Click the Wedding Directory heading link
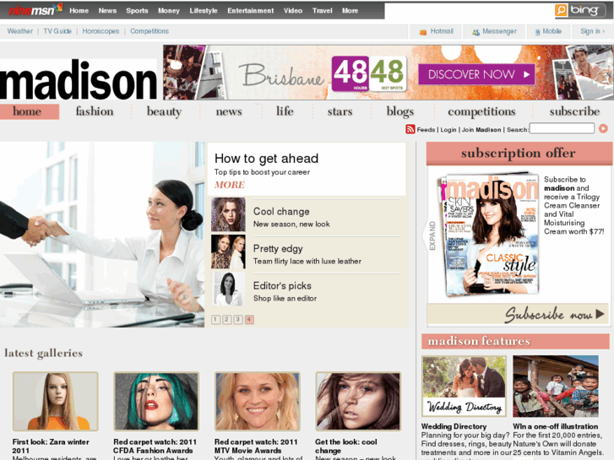 coord(454,426)
